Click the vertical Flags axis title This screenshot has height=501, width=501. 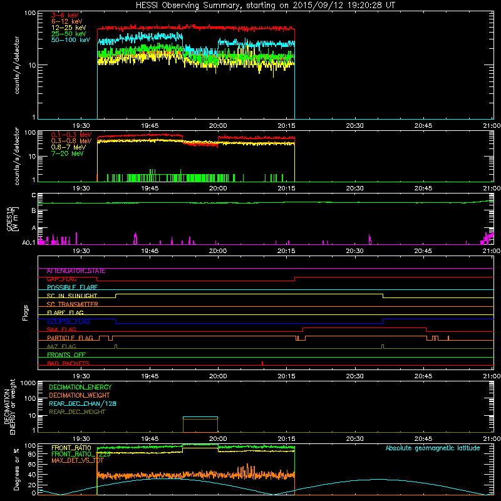(26, 312)
